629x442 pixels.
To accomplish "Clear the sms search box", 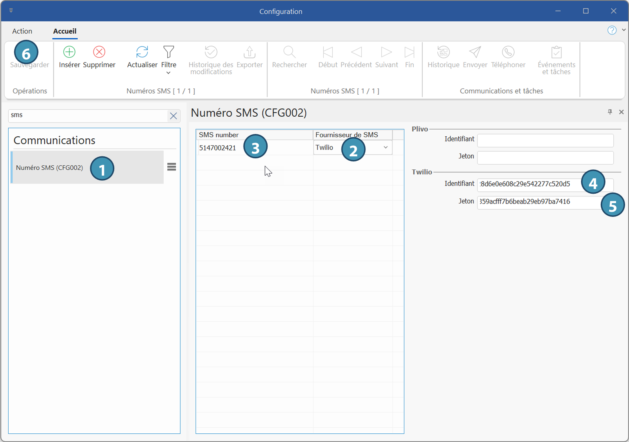I will pyautogui.click(x=173, y=116).
